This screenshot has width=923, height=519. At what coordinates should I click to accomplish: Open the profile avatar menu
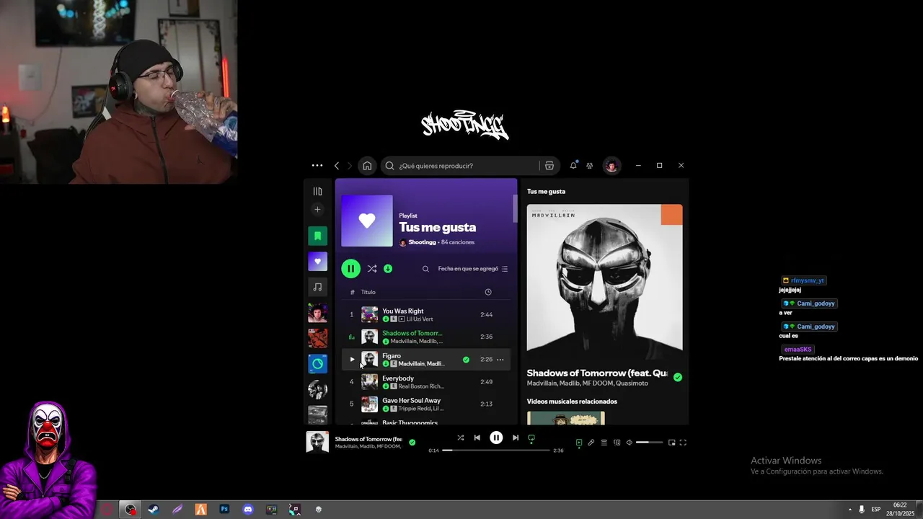tap(611, 166)
